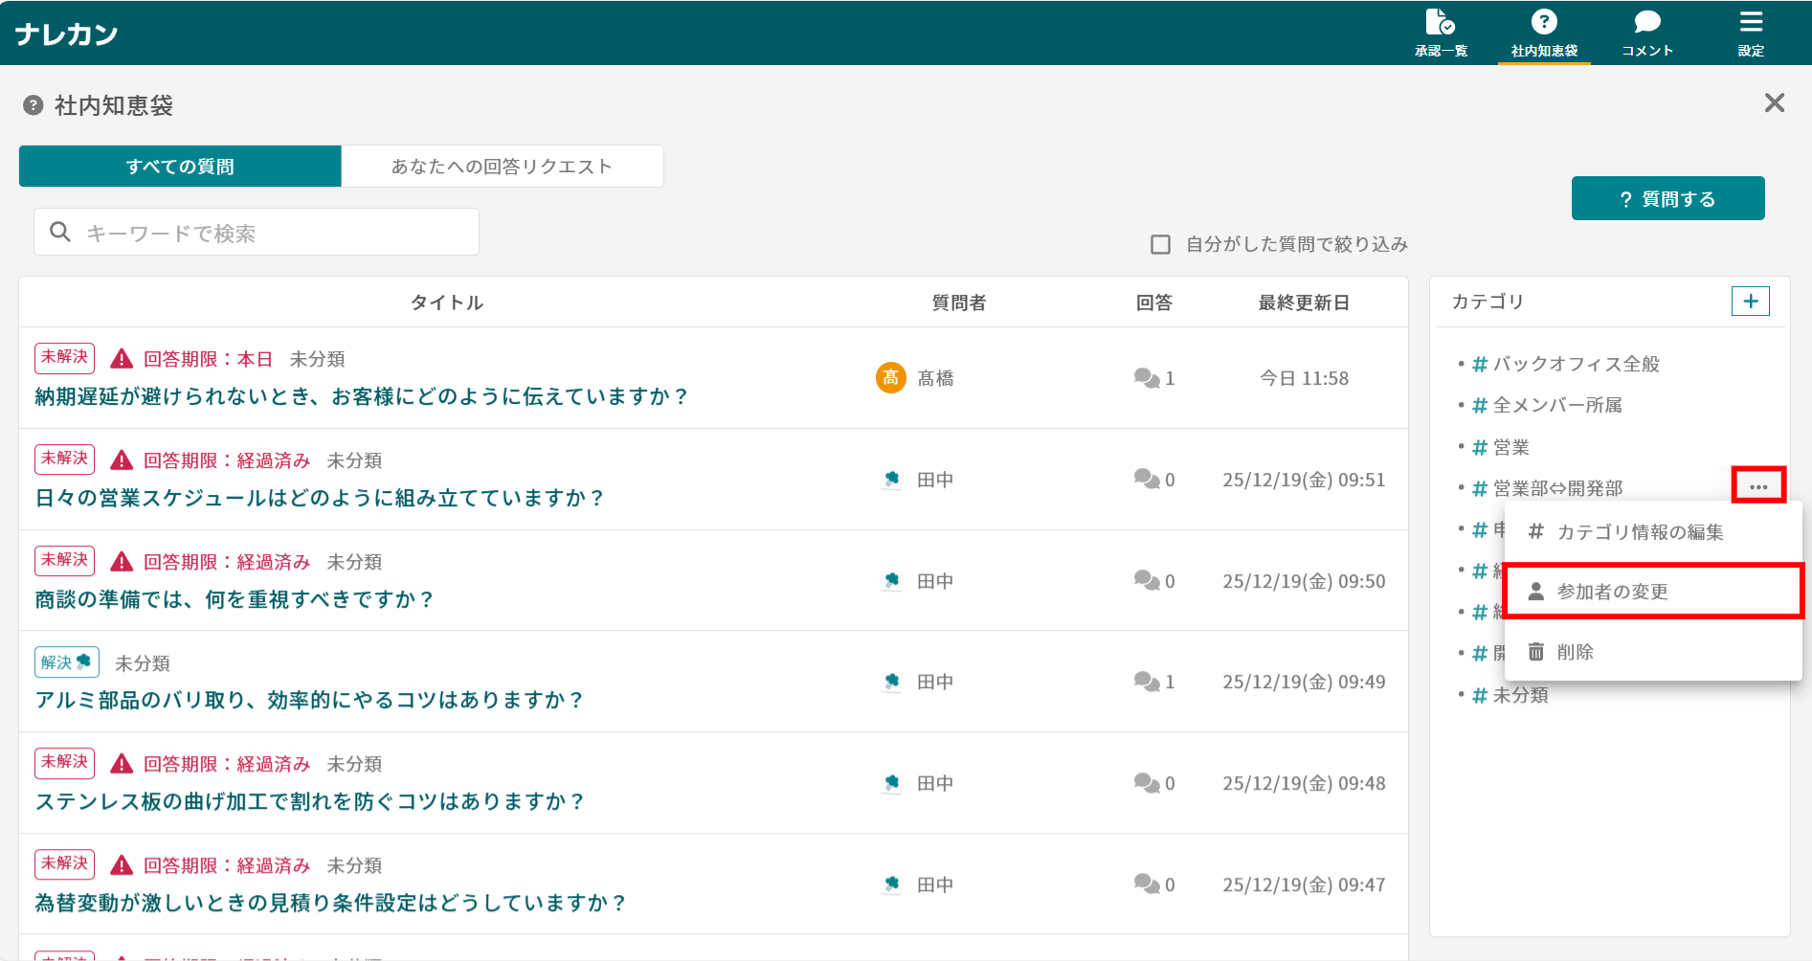This screenshot has width=1812, height=961.
Task: Open the 設定 menu icon
Action: 1751,21
